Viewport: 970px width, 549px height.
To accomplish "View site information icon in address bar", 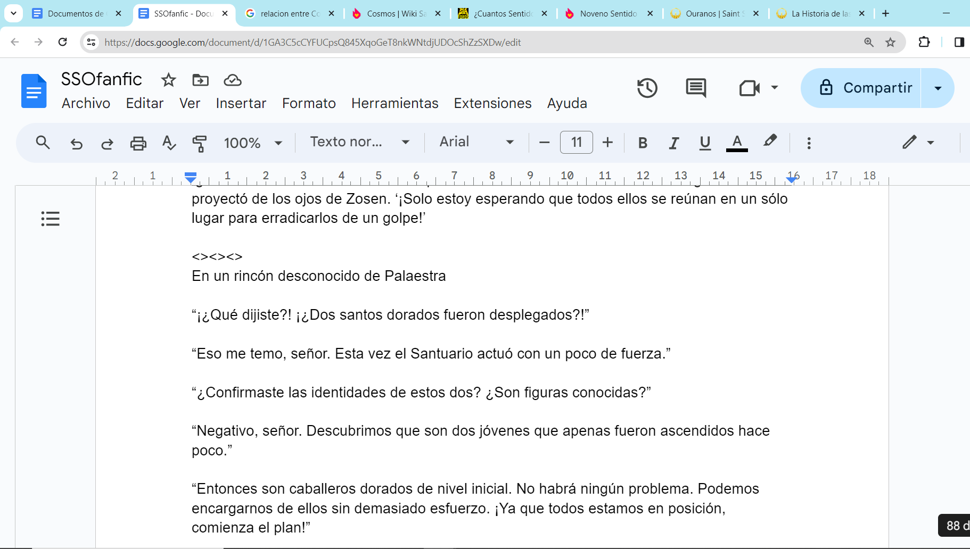I will coord(91,42).
